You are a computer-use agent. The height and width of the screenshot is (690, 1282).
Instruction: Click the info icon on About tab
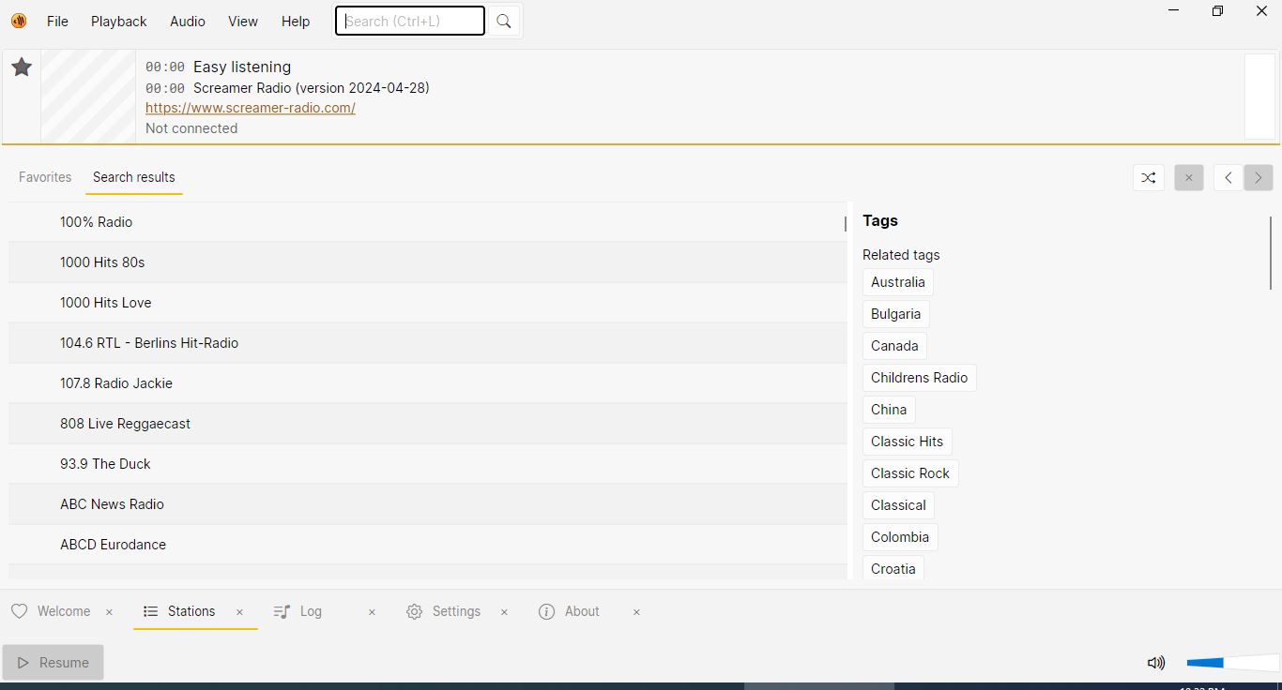546,611
